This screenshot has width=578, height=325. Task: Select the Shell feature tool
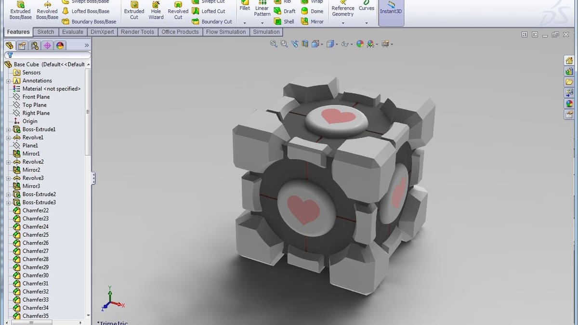click(284, 22)
